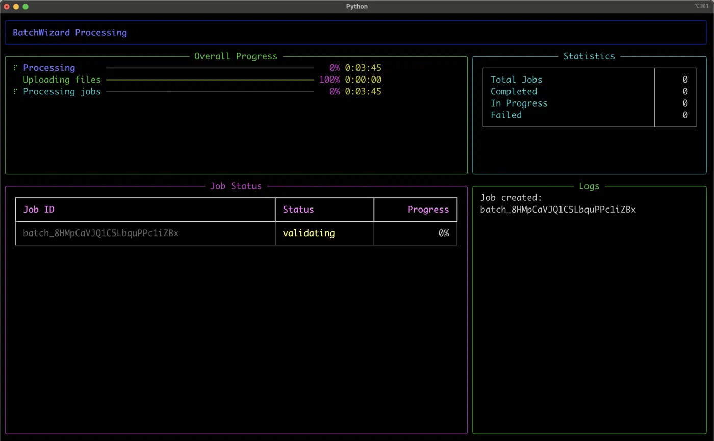Screen dimensions: 714x441
Task: Click the batch ID in the Logs panel
Action: 558,210
